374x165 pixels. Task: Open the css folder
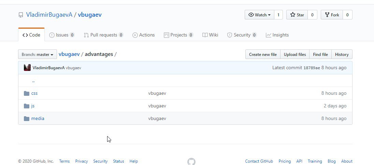[x=34, y=93]
